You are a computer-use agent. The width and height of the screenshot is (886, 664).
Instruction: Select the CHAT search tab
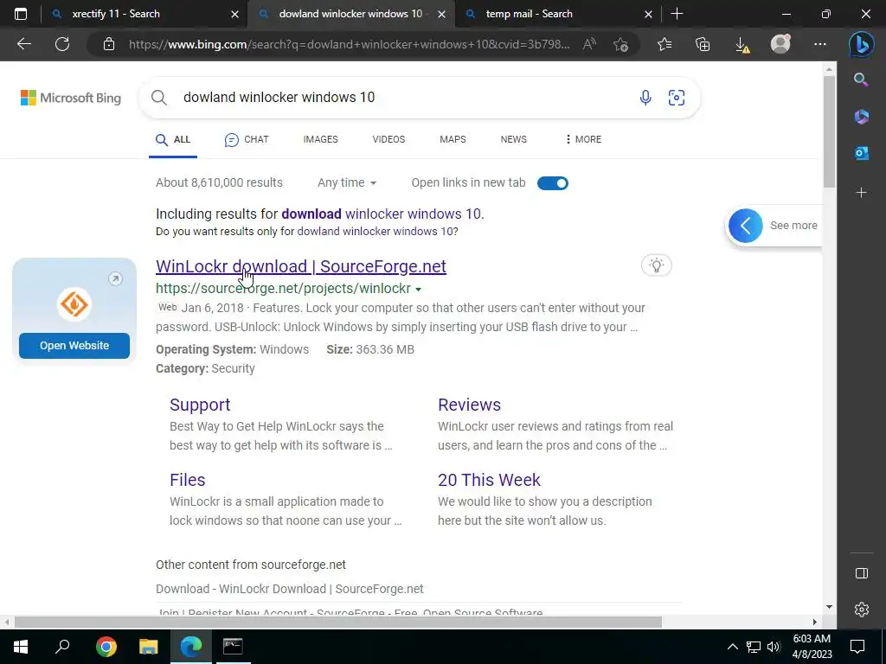pyautogui.click(x=247, y=139)
